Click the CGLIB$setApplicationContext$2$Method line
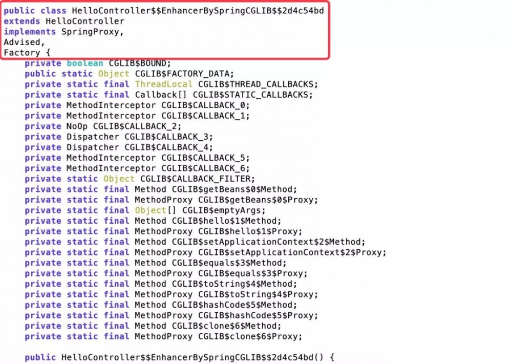Viewport: 512px width, 364px height. tap(195, 242)
